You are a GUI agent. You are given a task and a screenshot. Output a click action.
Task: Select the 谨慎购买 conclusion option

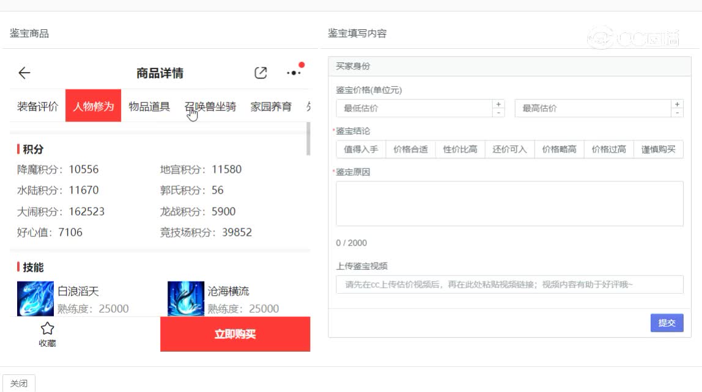658,149
